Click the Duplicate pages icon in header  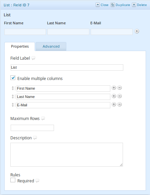[113, 5]
